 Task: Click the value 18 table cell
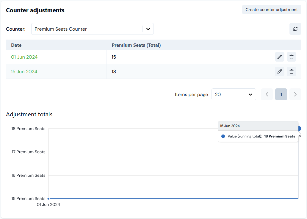pos(188,71)
